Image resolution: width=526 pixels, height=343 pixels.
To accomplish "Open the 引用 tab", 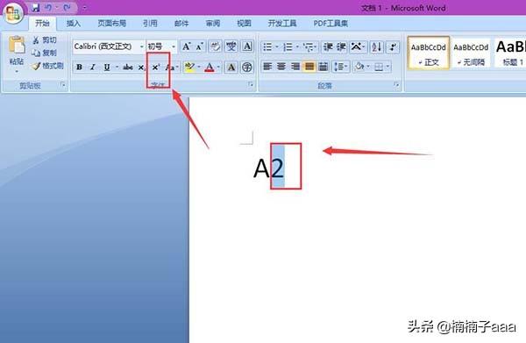I will pyautogui.click(x=150, y=23).
